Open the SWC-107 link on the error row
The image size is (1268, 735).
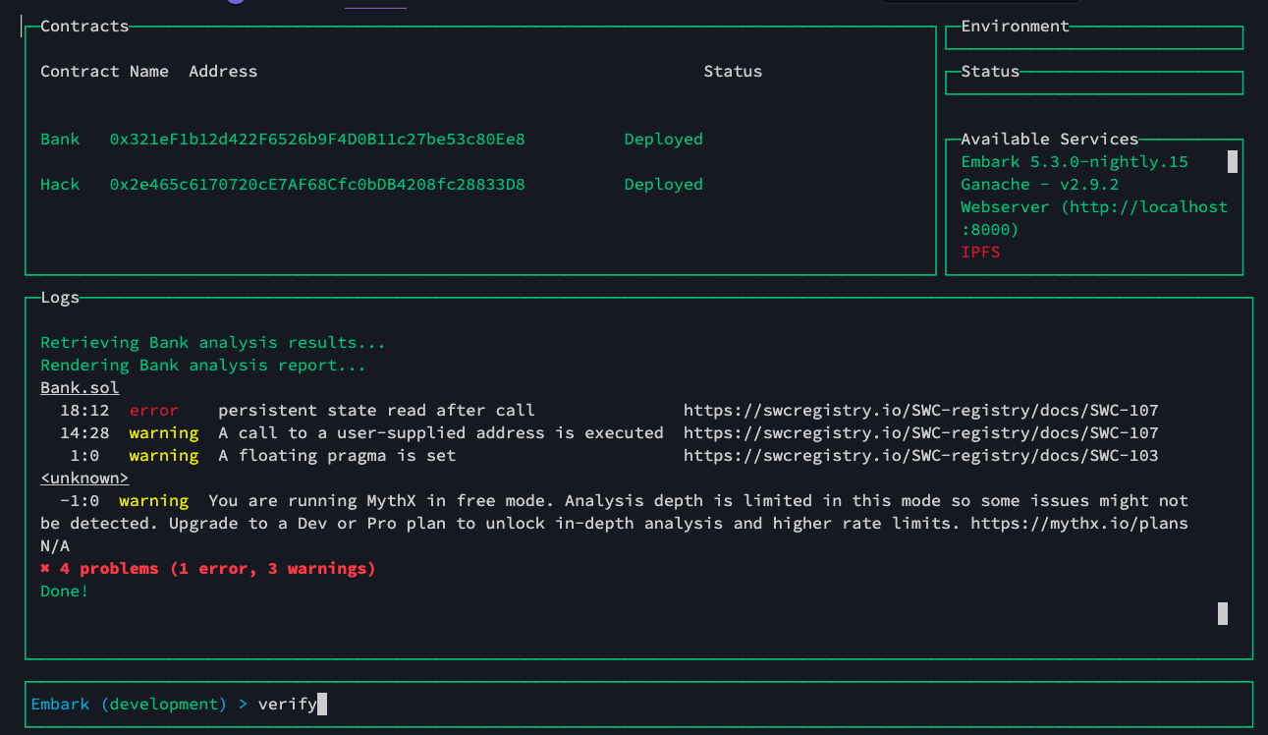[x=921, y=410]
